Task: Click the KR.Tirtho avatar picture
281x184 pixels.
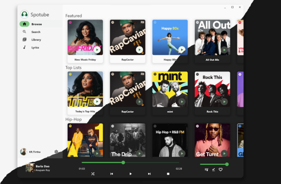Action: pos(24,152)
